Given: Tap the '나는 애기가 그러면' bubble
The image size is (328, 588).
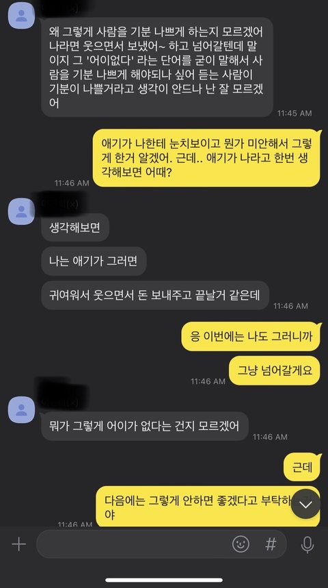Looking at the screenshot, I should tap(94, 261).
